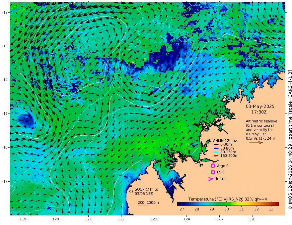
Task: Click the '200 1000m' bathymetry label
Action: (x=148, y=202)
